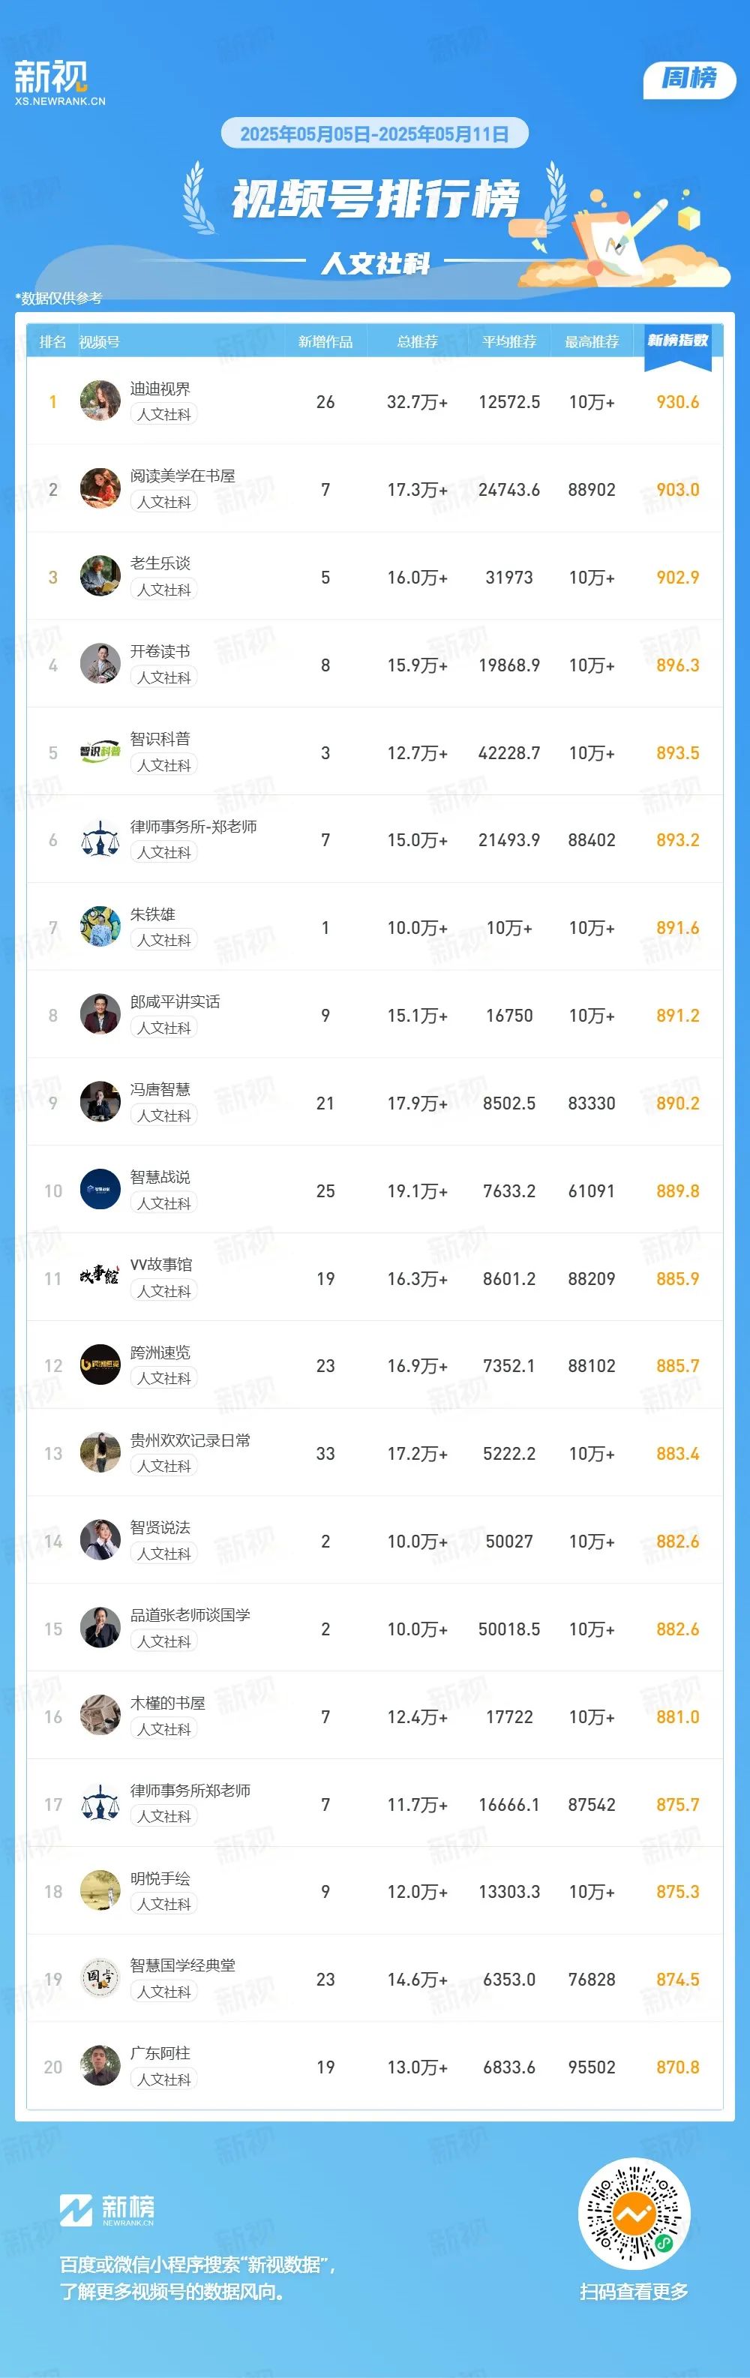Click the 最高推荐 column header
This screenshot has height=2378, width=750.
591,341
